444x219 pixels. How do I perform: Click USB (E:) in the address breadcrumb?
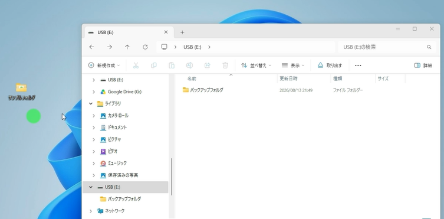[192, 47]
